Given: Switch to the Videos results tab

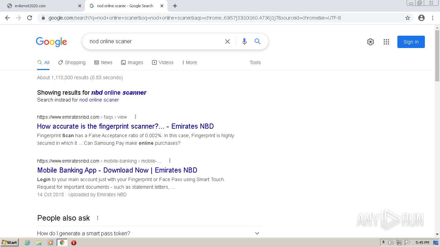Looking at the screenshot, I should click(163, 62).
